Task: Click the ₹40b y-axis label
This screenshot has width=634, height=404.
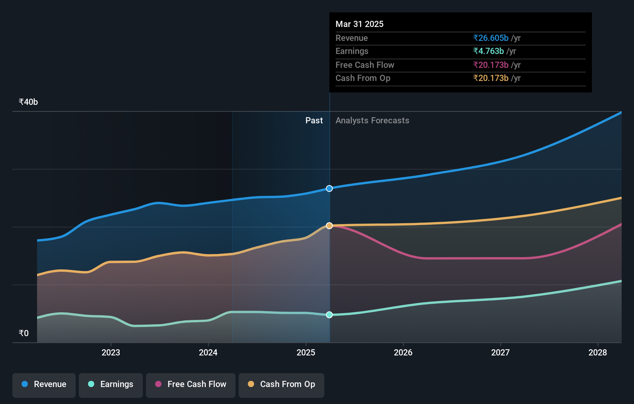Action: pyautogui.click(x=28, y=102)
